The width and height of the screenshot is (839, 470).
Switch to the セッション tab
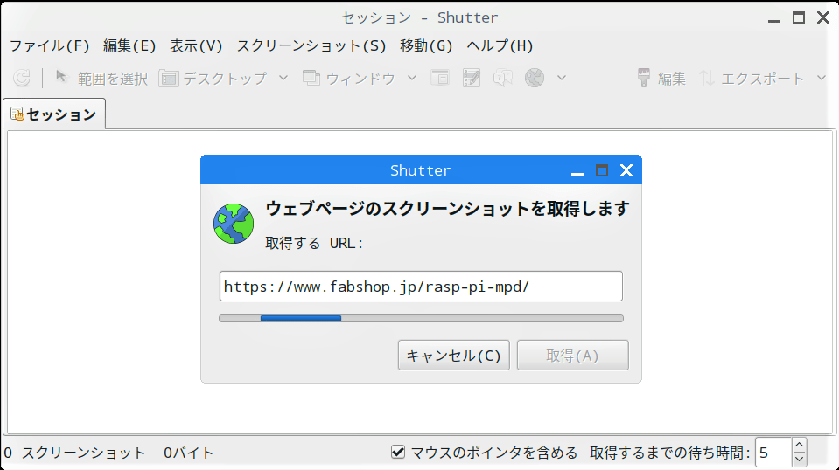(x=54, y=114)
